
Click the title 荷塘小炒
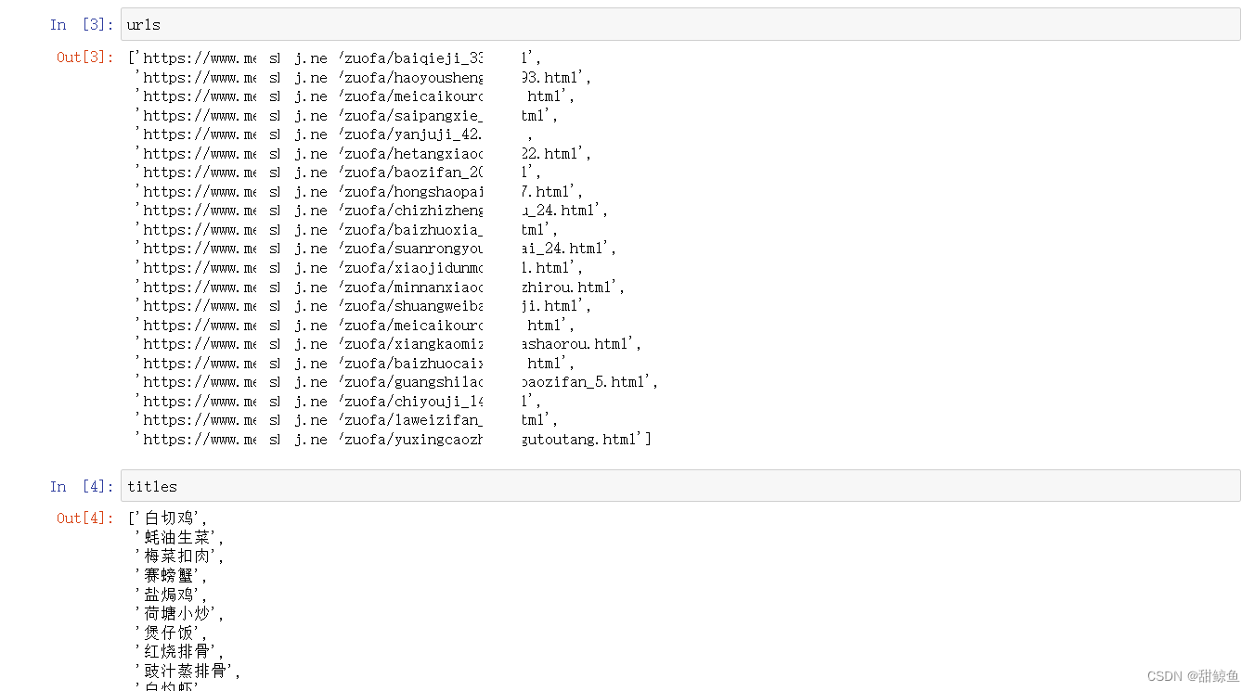179,613
